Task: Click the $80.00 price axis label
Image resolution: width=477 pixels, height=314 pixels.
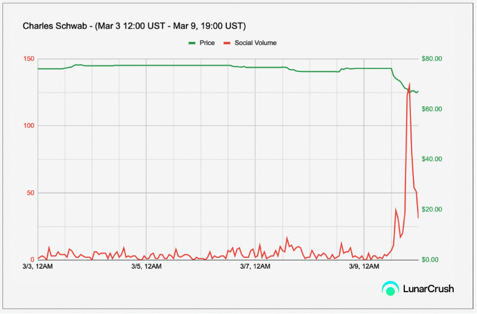Action: (x=432, y=59)
